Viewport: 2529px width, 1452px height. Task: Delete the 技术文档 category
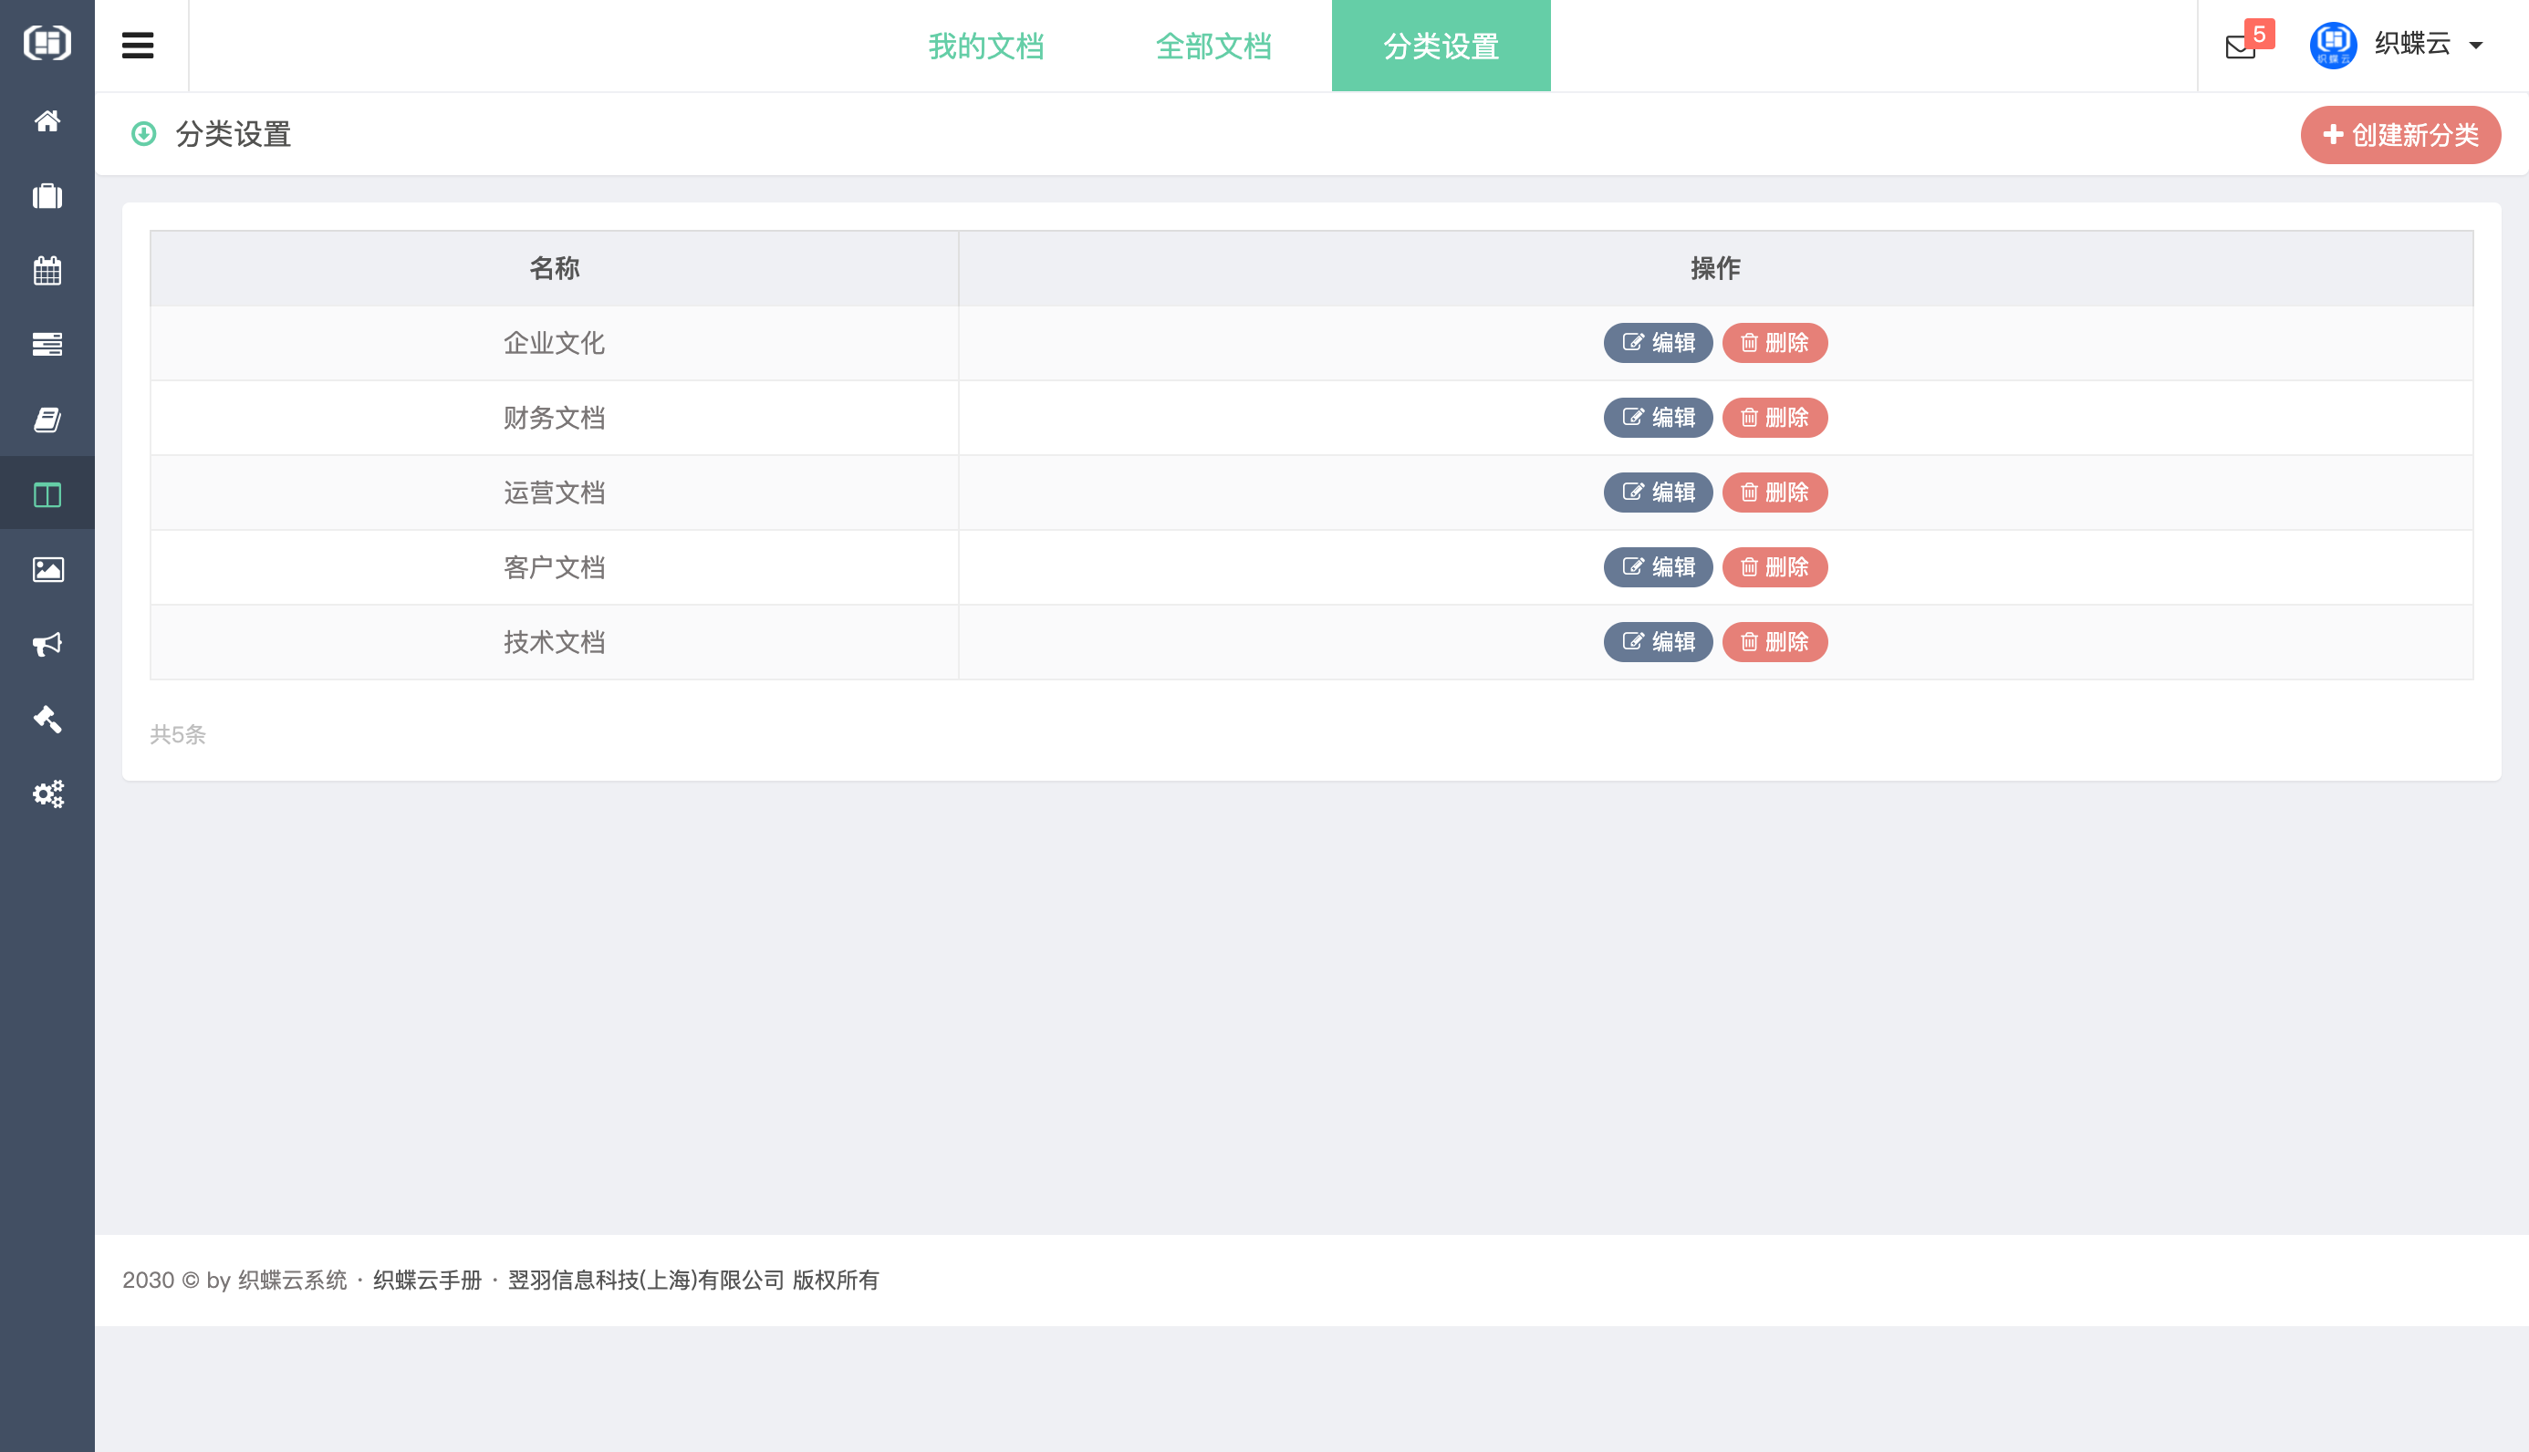point(1774,642)
